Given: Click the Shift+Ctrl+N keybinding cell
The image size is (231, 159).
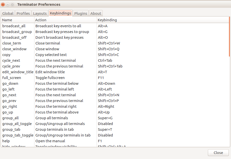Looking at the screenshot, I should [108, 95].
